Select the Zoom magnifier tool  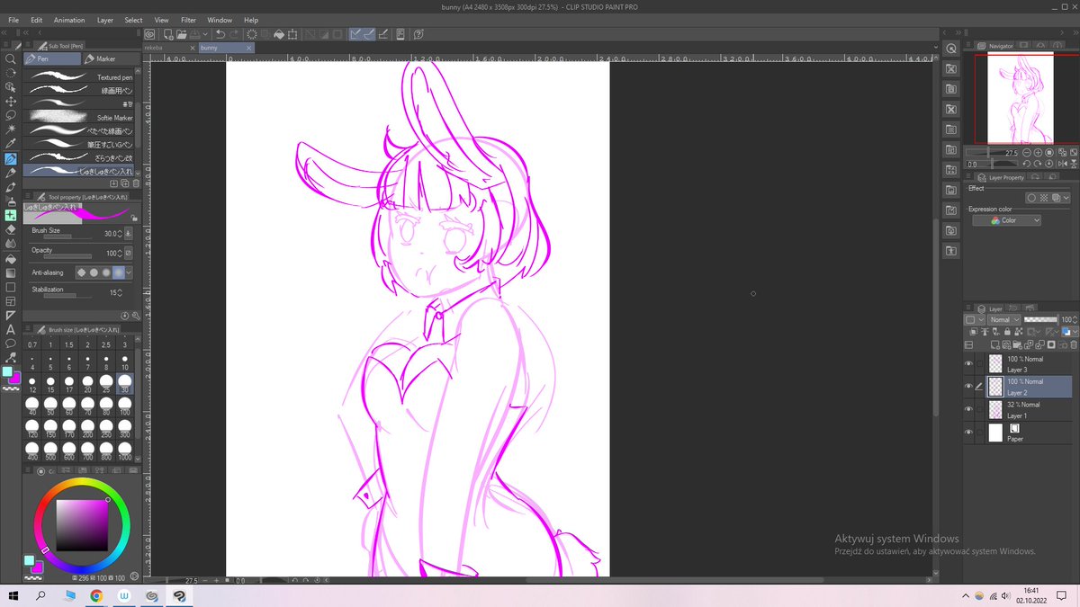11,58
